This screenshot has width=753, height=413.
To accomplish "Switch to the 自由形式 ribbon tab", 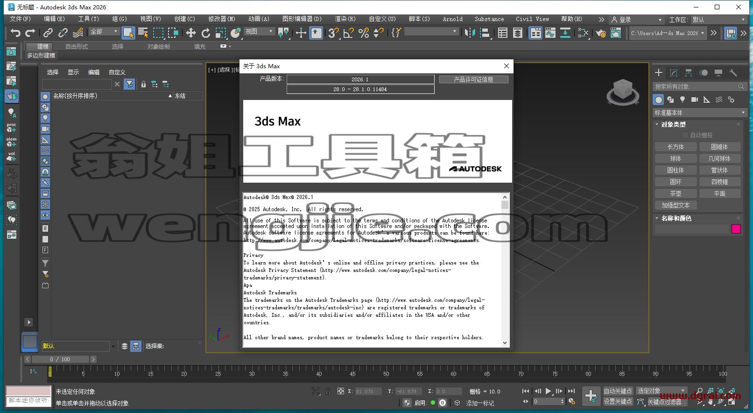I will [x=77, y=47].
